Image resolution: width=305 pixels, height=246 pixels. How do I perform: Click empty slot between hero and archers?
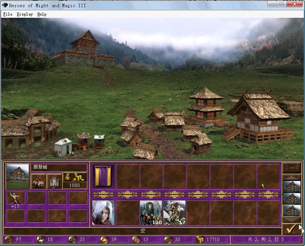tap(127, 213)
